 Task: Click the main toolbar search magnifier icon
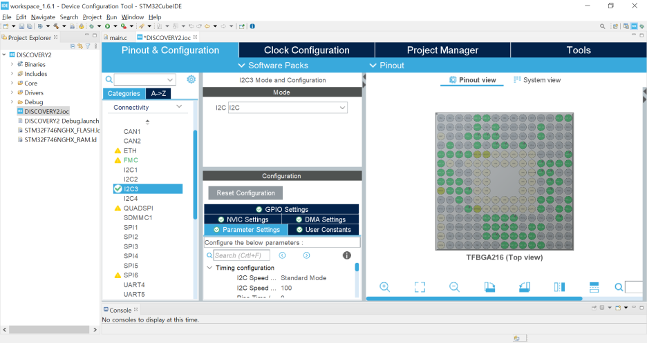pyautogui.click(x=603, y=26)
